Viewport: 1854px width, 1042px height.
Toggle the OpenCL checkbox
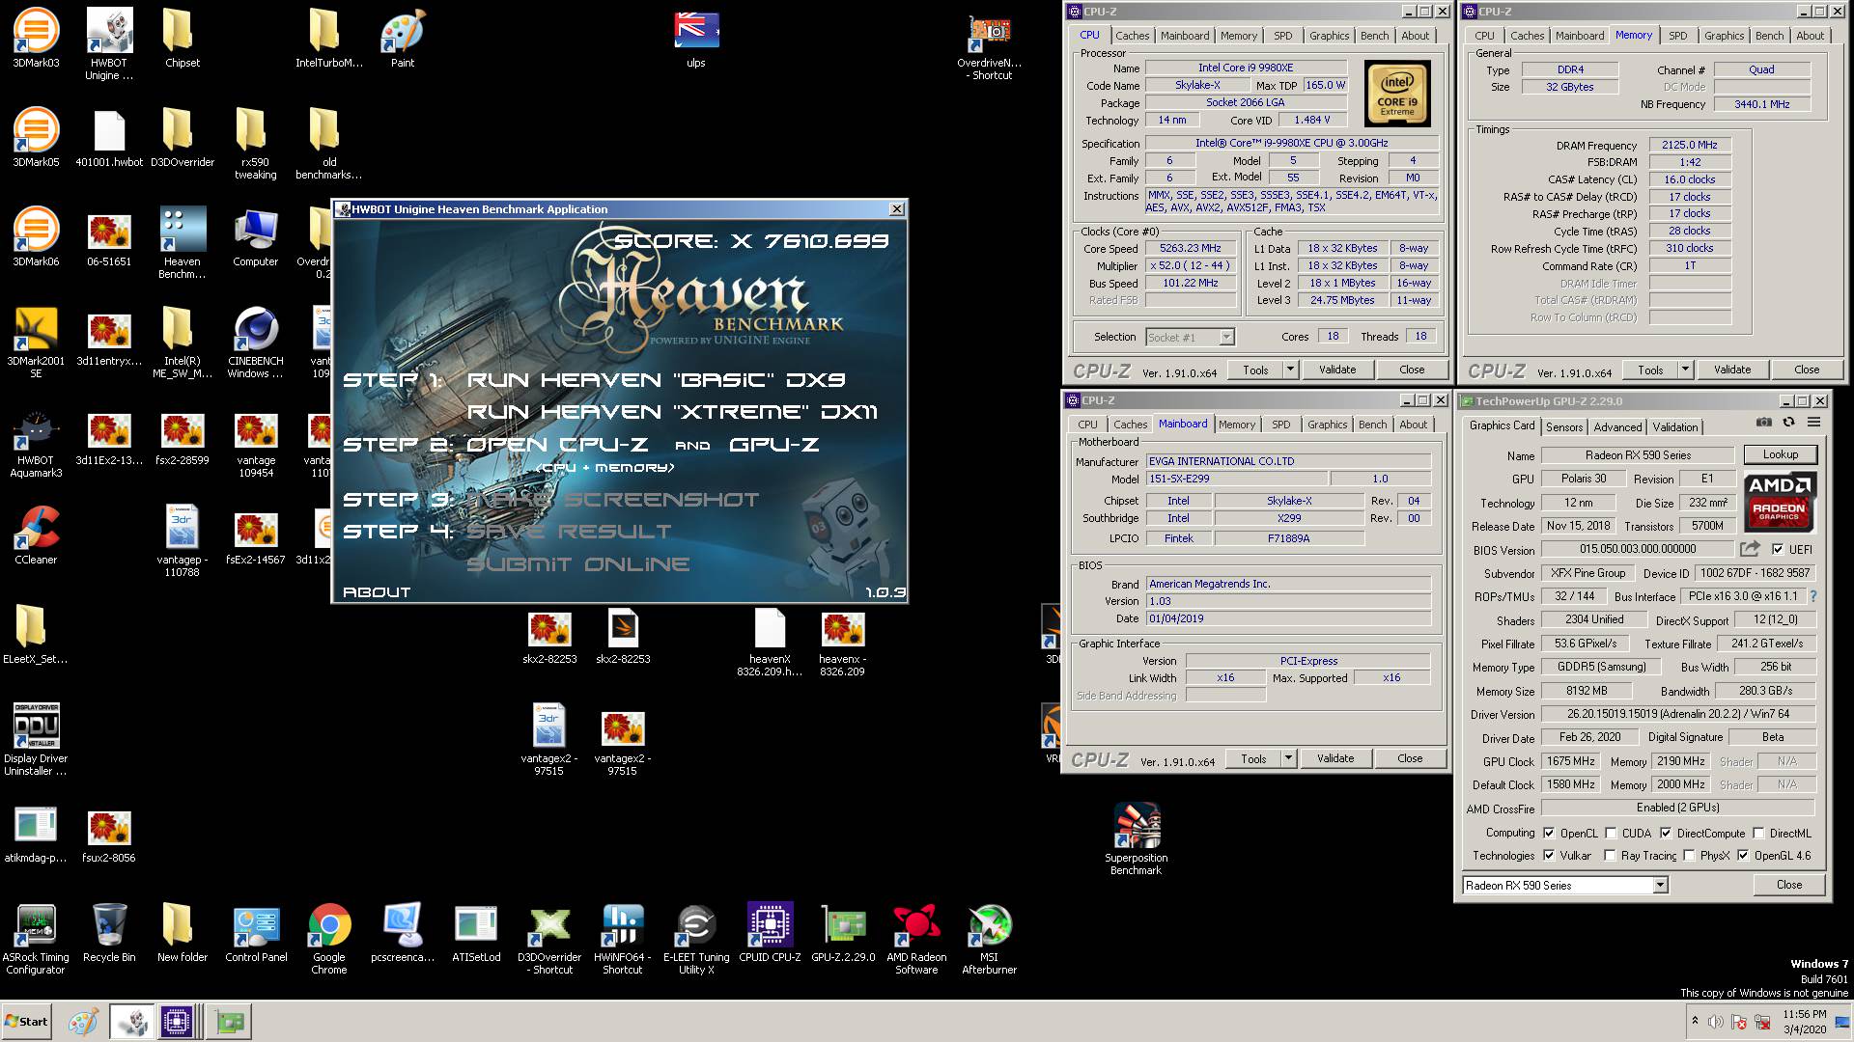[1549, 833]
